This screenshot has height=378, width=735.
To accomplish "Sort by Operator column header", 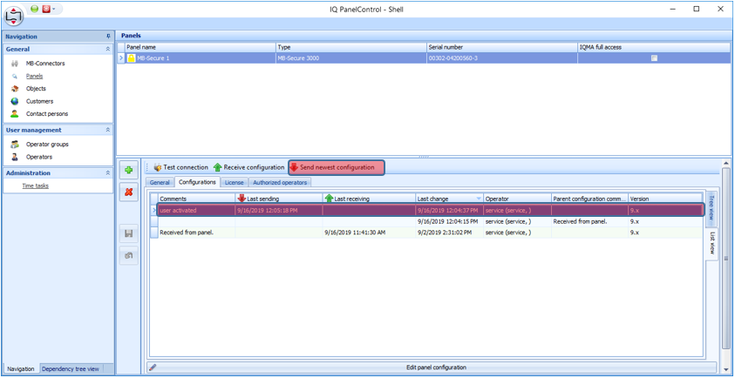I will [x=517, y=199].
